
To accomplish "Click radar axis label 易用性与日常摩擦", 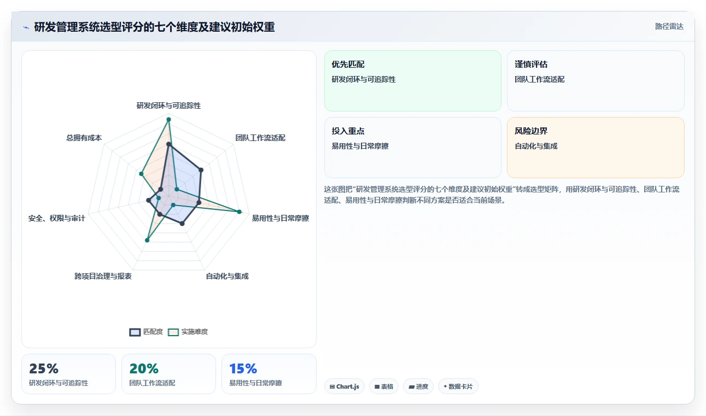I will click(x=280, y=218).
